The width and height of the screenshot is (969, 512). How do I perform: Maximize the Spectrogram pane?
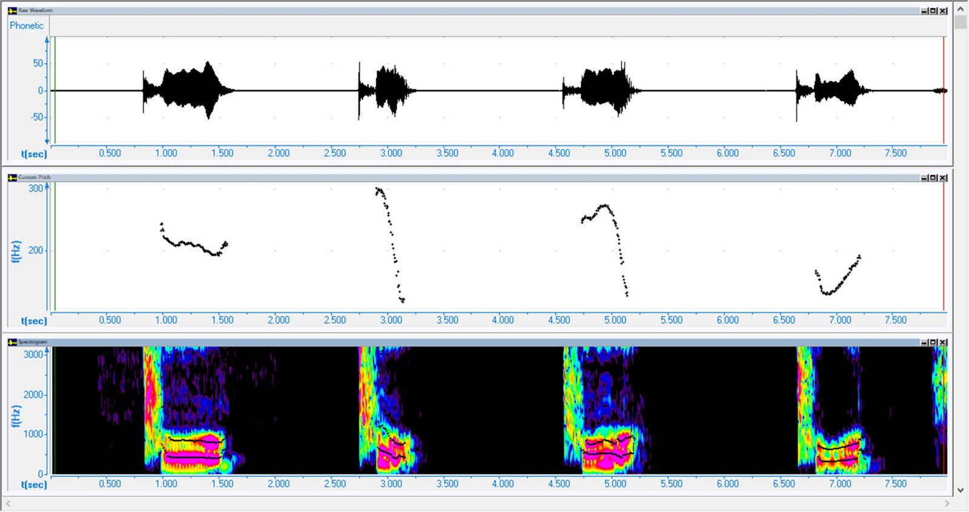point(933,343)
